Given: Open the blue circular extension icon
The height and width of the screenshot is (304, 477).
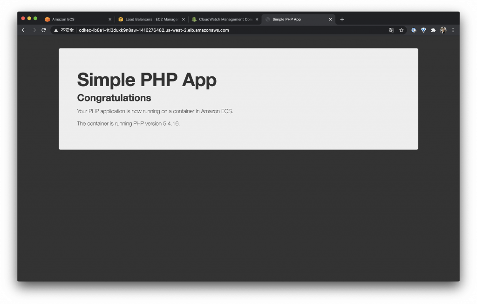Looking at the screenshot, I should 414,30.
